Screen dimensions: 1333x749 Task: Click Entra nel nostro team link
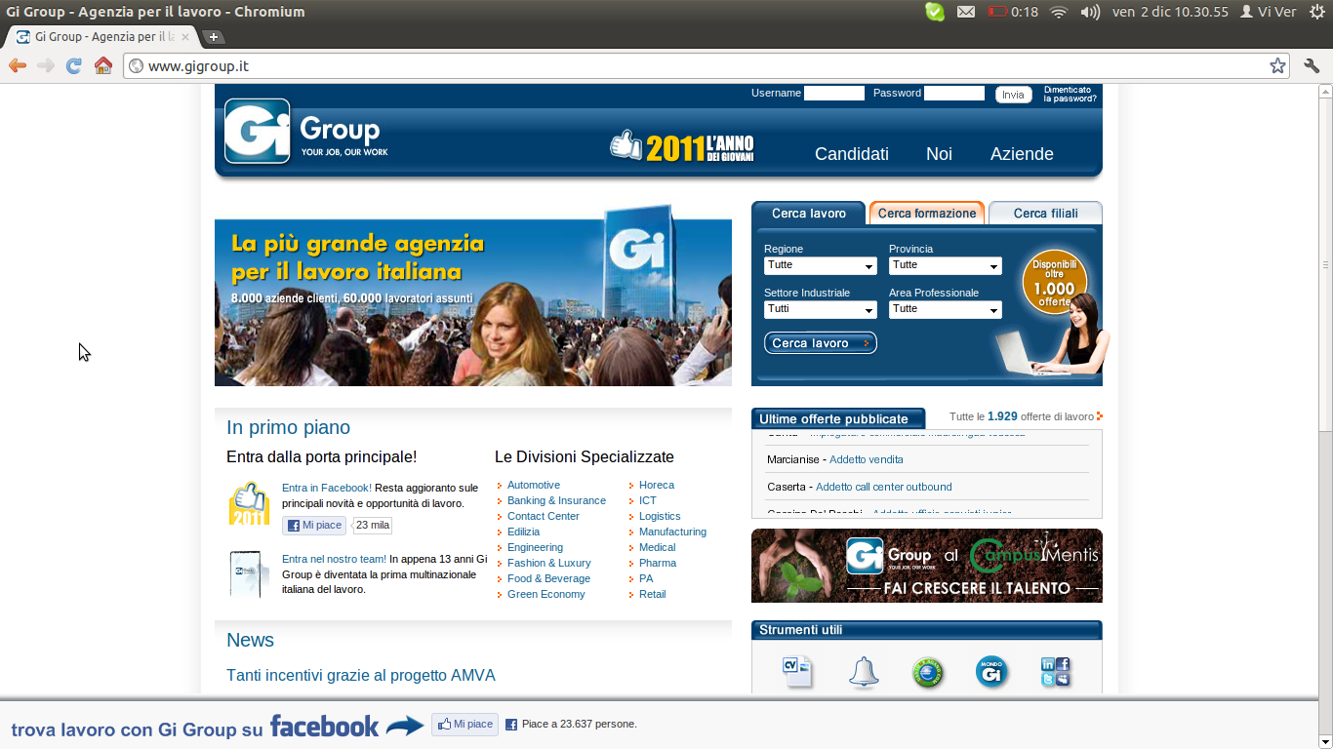click(334, 559)
